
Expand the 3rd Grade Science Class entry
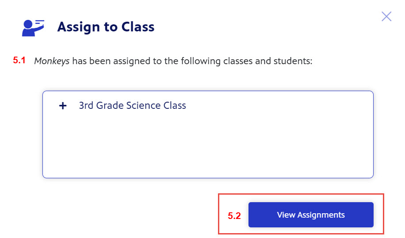63,106
